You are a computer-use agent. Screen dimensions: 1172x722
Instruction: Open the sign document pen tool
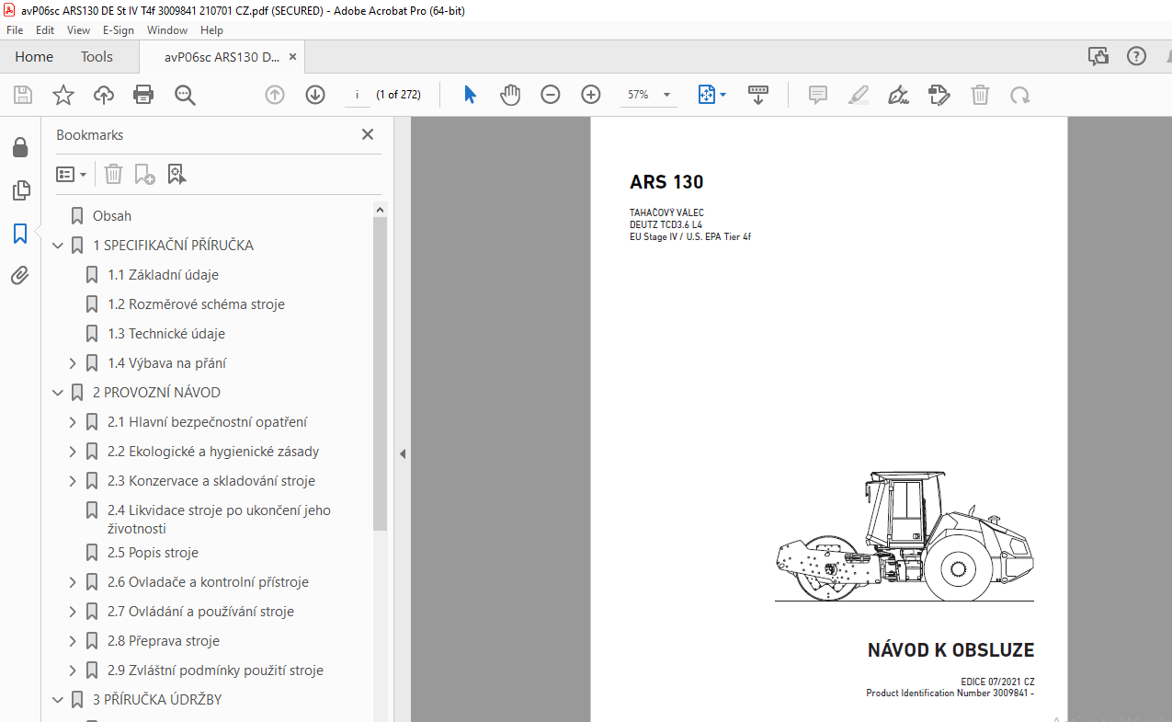coord(899,95)
